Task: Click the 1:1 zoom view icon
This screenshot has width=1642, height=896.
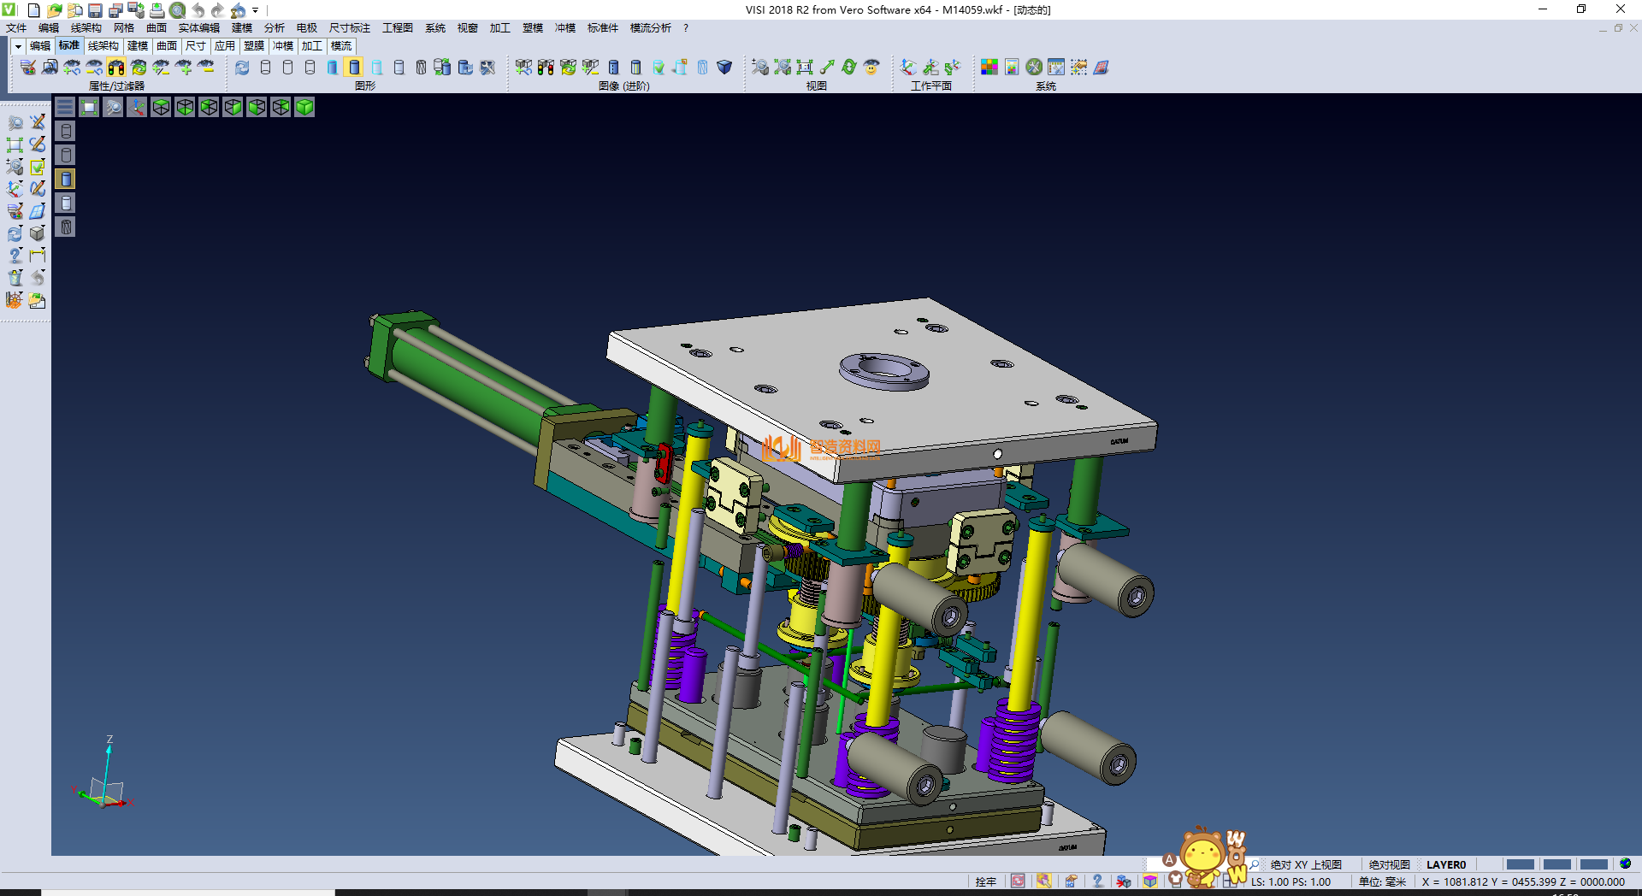Action: click(805, 68)
